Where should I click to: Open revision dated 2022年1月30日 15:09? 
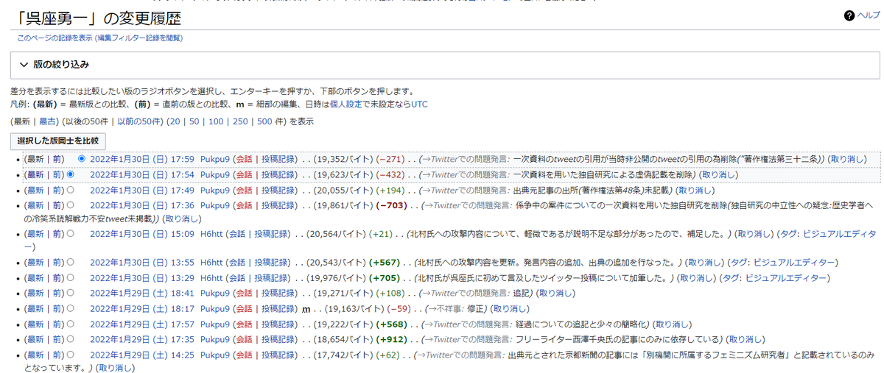[141, 235]
